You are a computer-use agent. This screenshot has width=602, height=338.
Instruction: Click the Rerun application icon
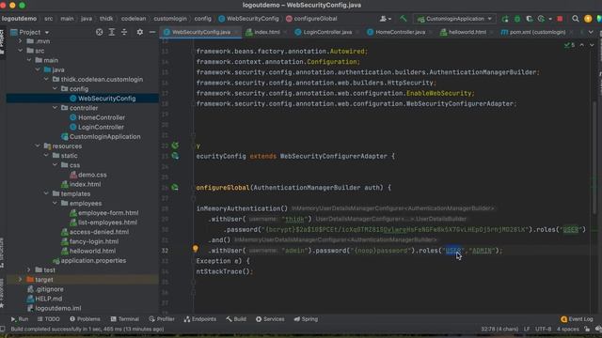505,19
